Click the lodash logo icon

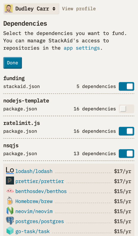[10, 171]
